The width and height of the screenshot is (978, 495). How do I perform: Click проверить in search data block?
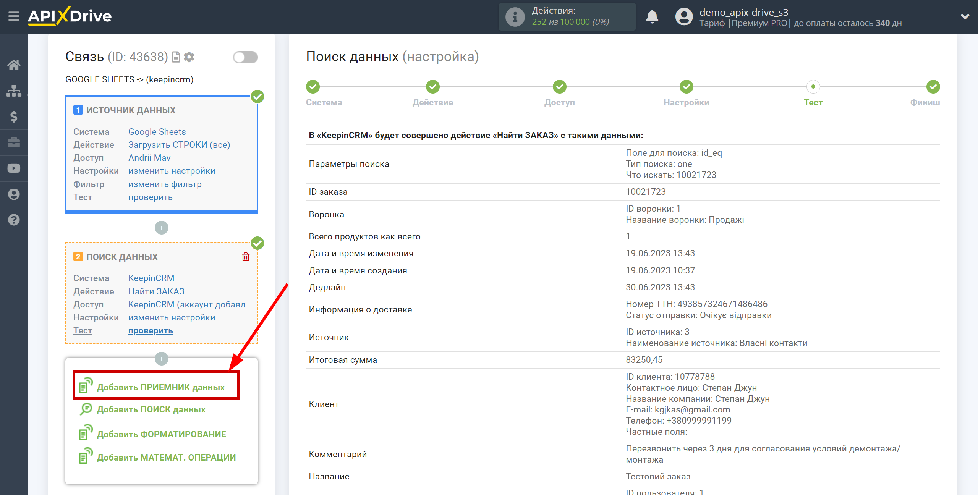click(151, 331)
